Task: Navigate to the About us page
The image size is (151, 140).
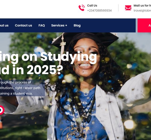Action: point(4,25)
